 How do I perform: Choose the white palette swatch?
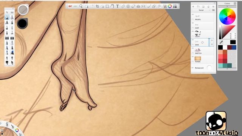click(225, 48)
